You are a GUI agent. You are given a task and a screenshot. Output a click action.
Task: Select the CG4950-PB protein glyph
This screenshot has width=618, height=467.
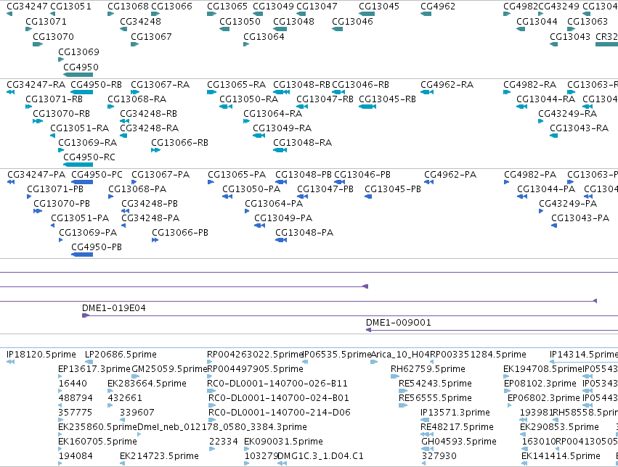(82, 255)
